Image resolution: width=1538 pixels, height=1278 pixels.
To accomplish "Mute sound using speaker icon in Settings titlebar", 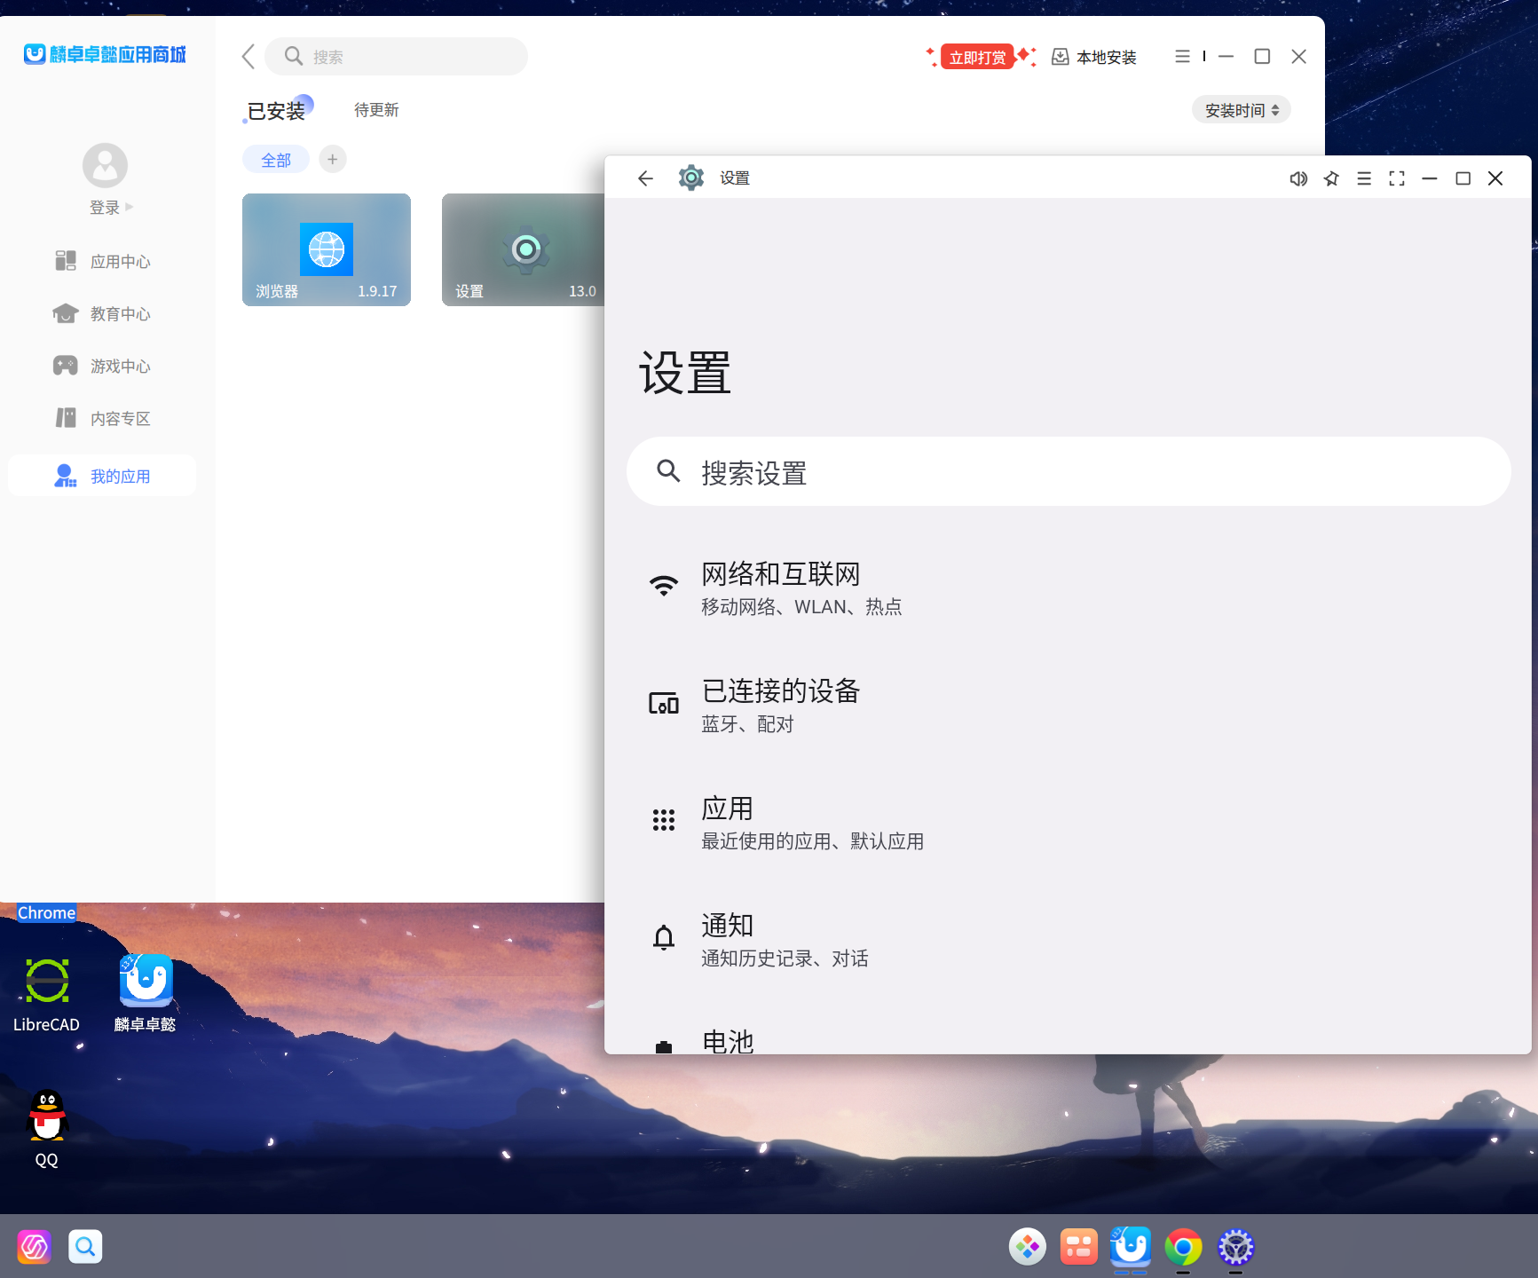I will coord(1298,178).
